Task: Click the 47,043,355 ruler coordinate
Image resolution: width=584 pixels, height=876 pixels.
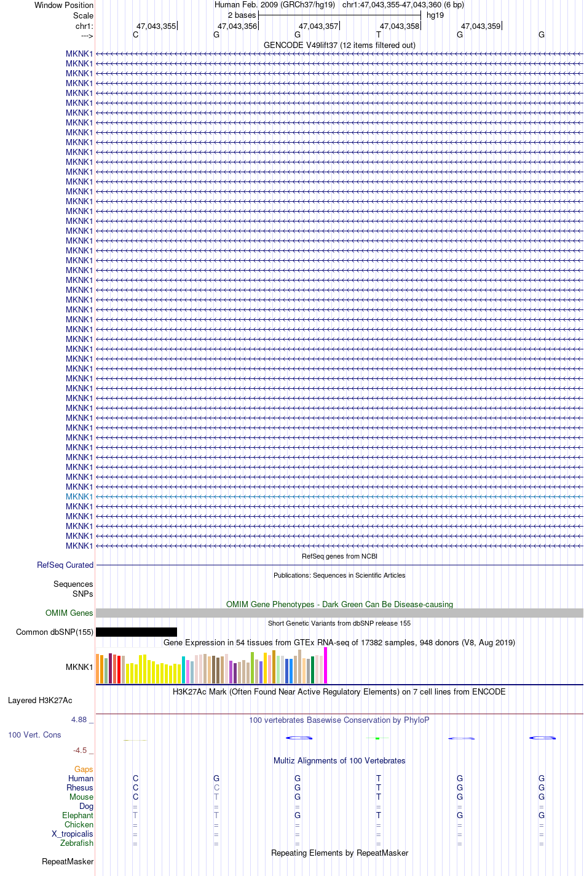Action: 156,26
